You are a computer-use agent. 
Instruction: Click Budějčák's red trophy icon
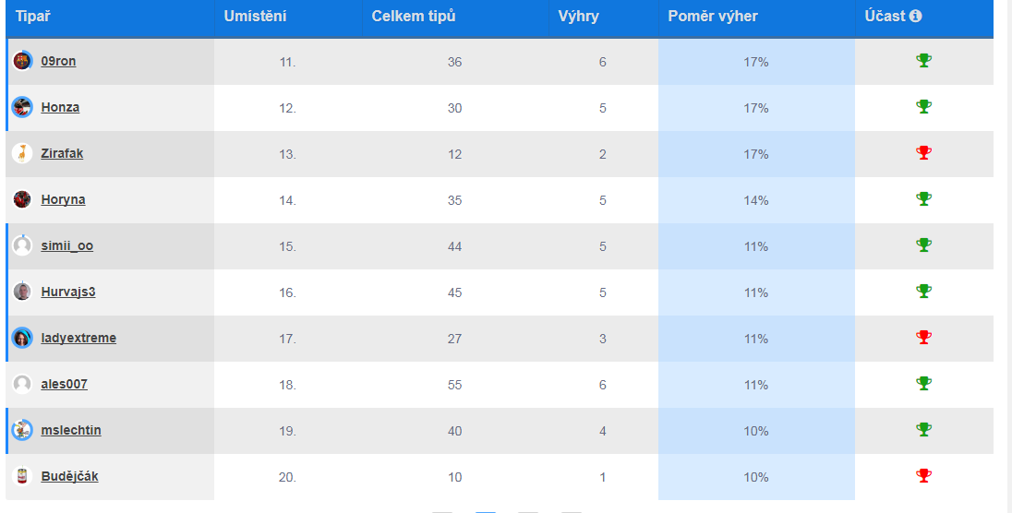[x=923, y=476]
